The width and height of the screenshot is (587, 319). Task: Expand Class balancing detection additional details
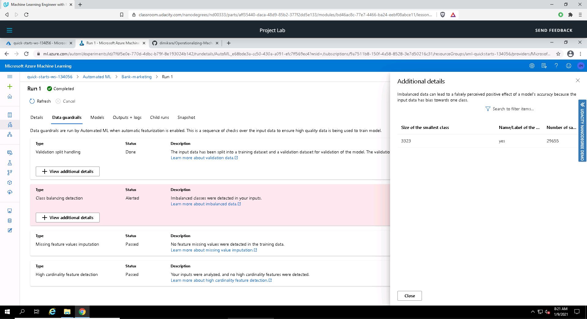pyautogui.click(x=68, y=218)
